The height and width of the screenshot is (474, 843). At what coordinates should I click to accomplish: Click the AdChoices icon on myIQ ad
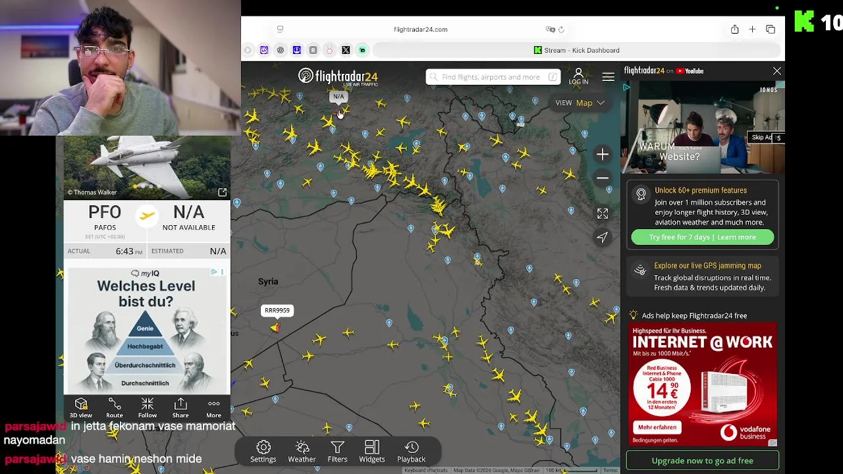214,272
